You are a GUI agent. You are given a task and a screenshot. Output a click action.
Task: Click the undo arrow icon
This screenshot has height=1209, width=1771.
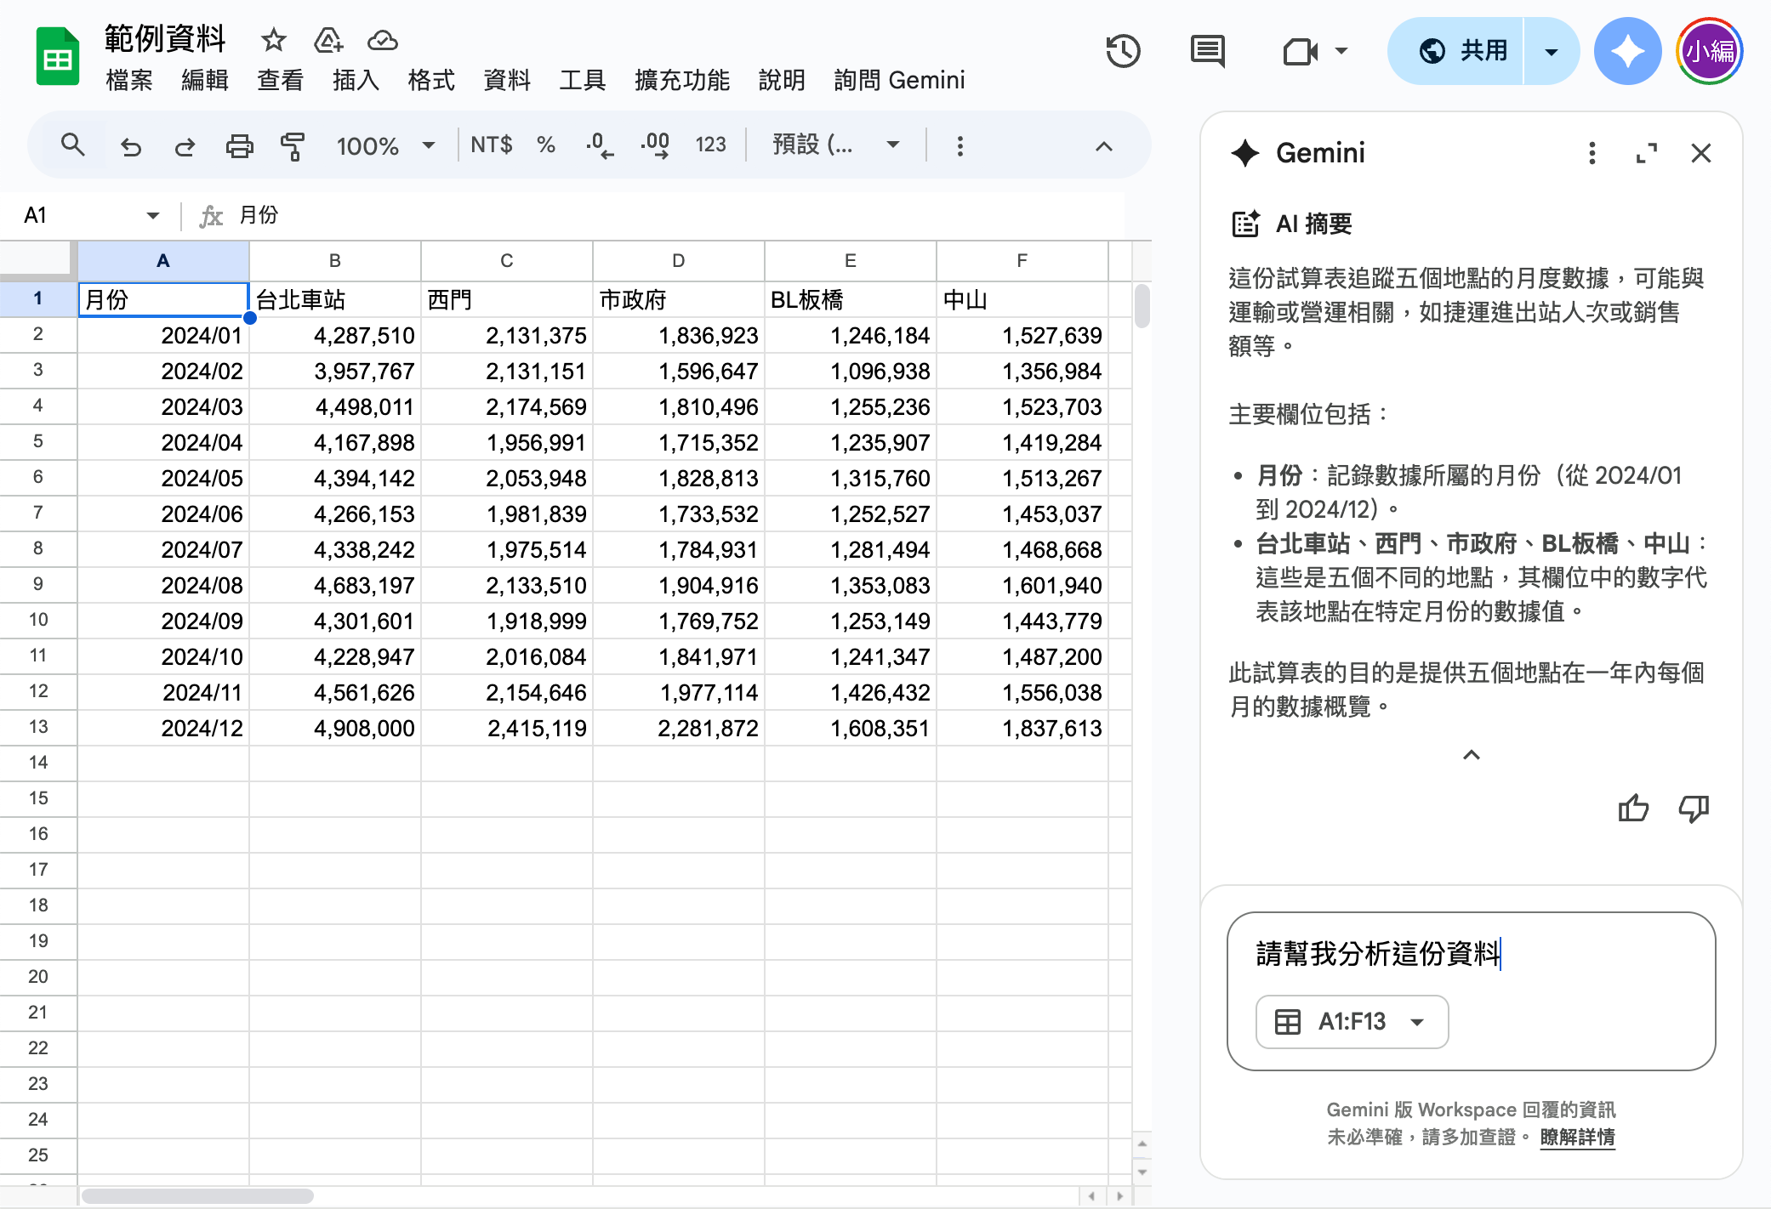tap(130, 146)
